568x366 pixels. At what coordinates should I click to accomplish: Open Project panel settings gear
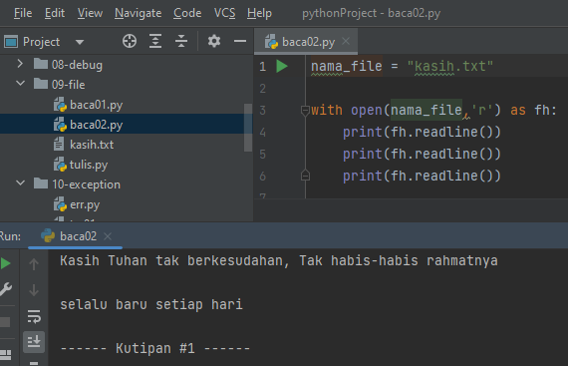click(x=214, y=41)
